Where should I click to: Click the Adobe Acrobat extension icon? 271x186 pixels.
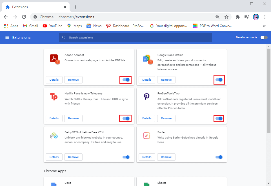coord(55,58)
